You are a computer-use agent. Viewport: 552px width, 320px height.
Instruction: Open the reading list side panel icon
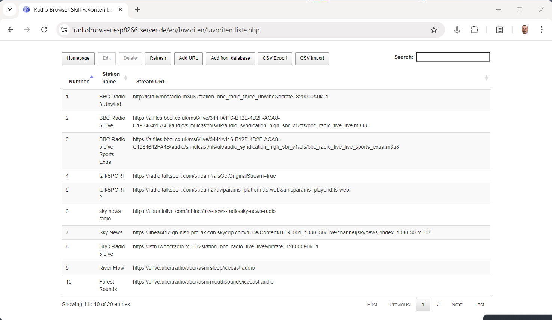(499, 30)
